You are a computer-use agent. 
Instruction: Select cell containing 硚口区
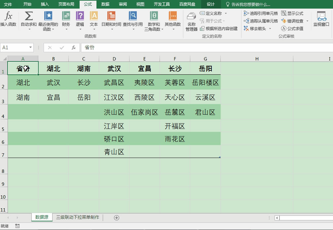114,139
